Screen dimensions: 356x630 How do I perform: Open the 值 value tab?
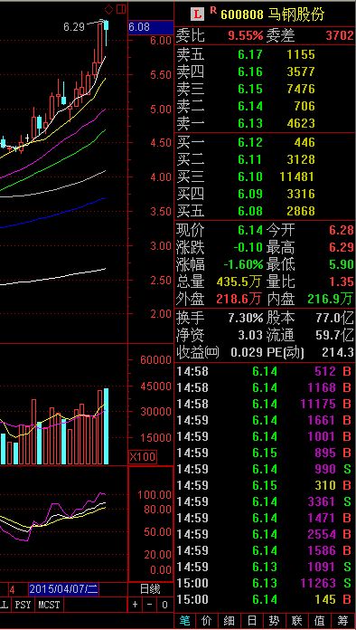click(x=320, y=621)
